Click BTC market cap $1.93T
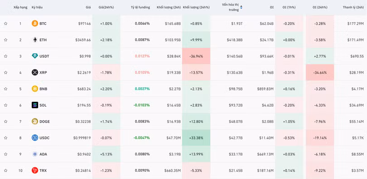This screenshot has width=367, height=179. click(x=237, y=24)
